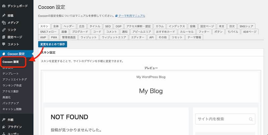Viewport: 268px width, 135px height.
Task: Open the PWA tab
Action: point(54,37)
